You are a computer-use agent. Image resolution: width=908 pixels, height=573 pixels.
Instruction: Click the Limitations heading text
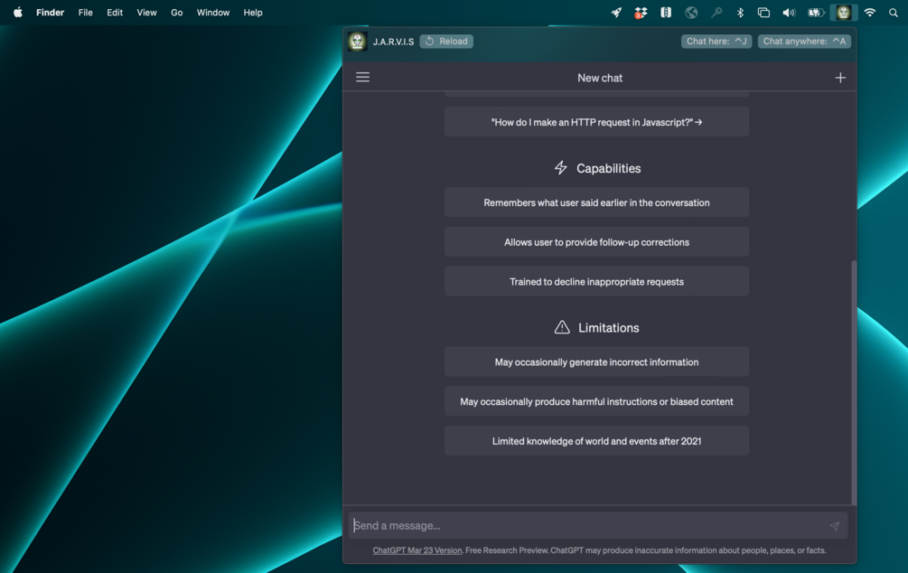pyautogui.click(x=608, y=328)
